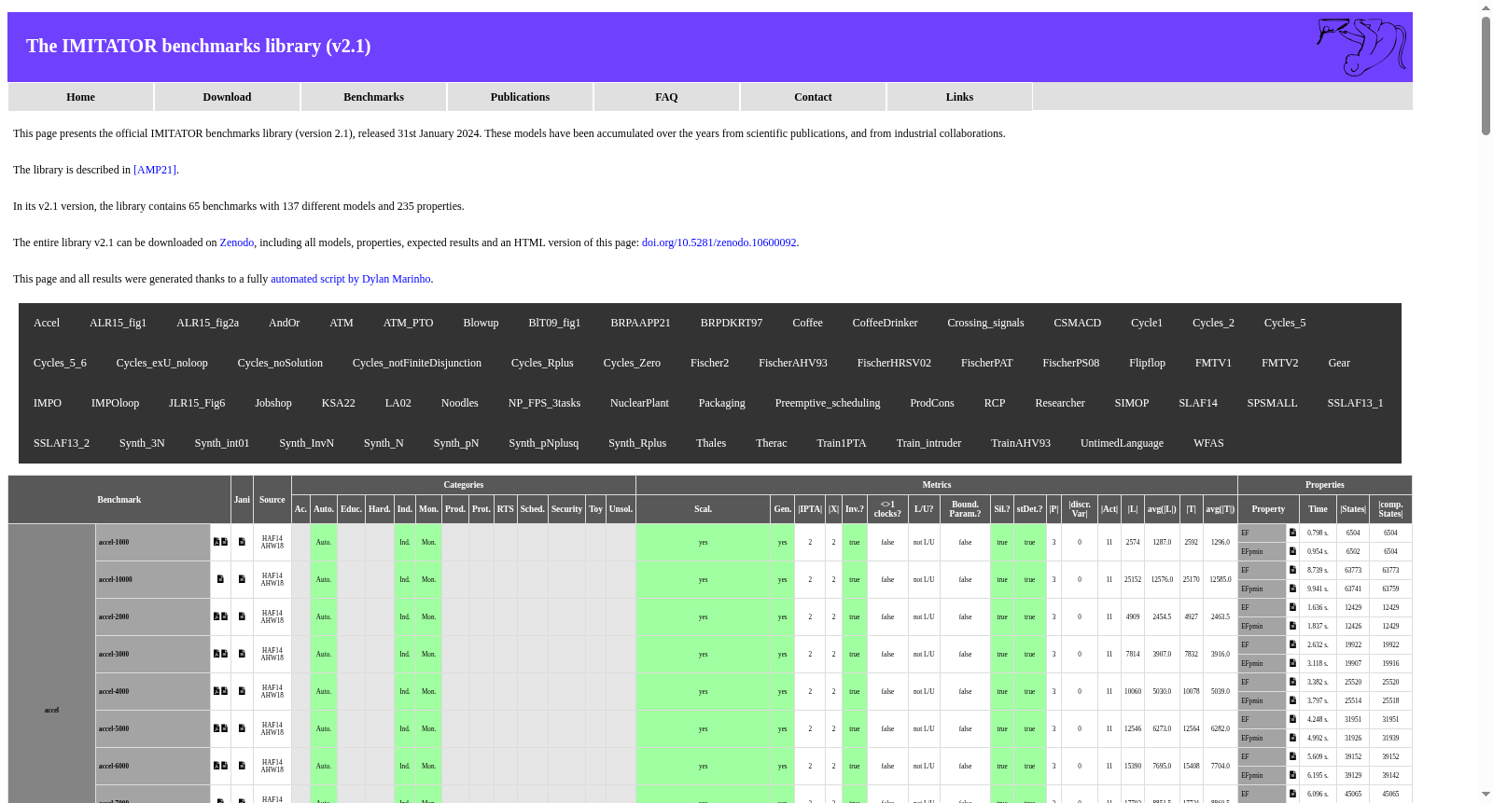Jump to the CSMACD benchmark
Image resolution: width=1493 pixels, height=803 pixels.
click(1078, 323)
